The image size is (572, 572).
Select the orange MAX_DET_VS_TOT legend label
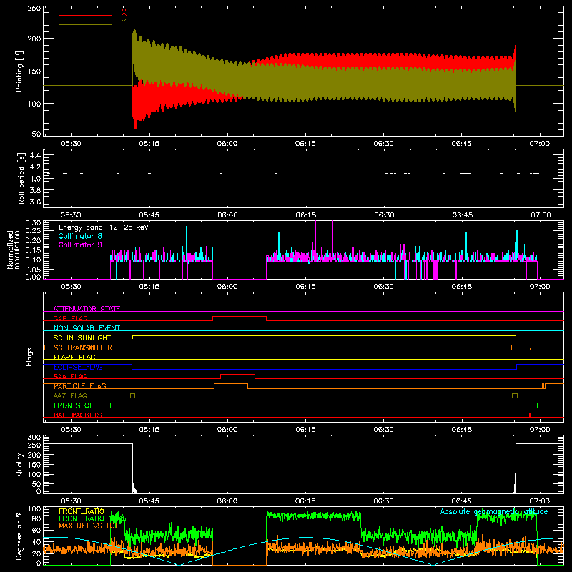88,526
